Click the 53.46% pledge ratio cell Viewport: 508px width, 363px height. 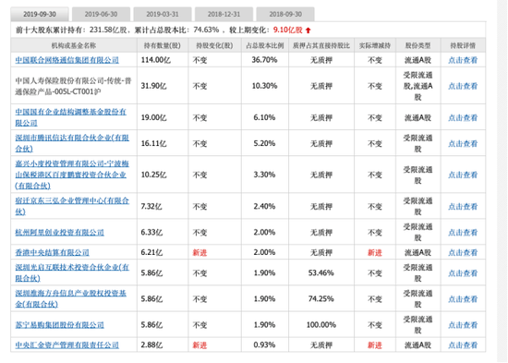(321, 272)
